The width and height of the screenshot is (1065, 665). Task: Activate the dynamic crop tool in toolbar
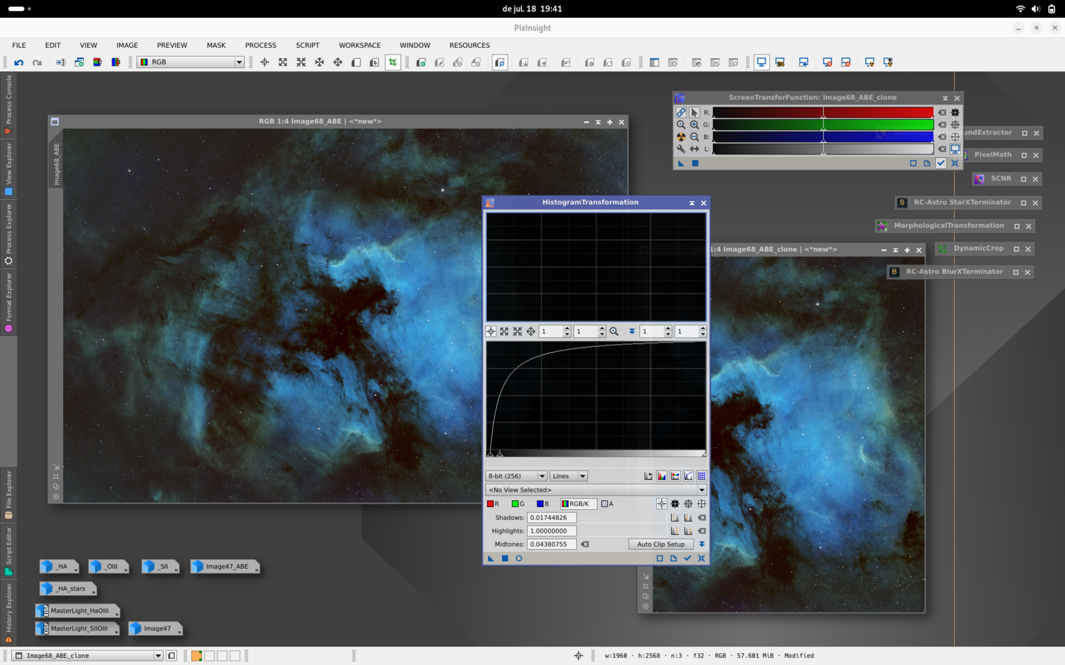(x=392, y=62)
